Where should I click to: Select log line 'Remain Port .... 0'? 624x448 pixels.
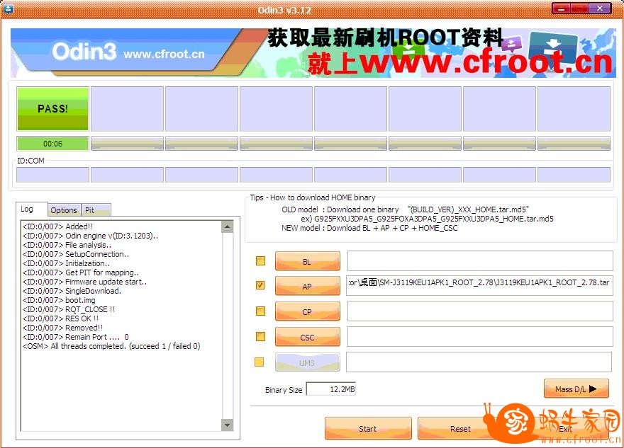(76, 337)
